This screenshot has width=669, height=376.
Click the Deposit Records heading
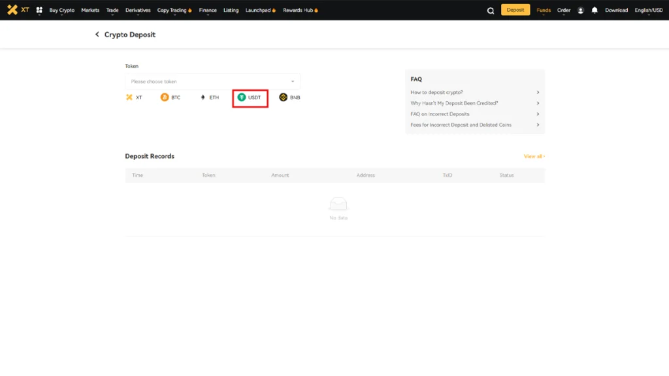click(150, 157)
